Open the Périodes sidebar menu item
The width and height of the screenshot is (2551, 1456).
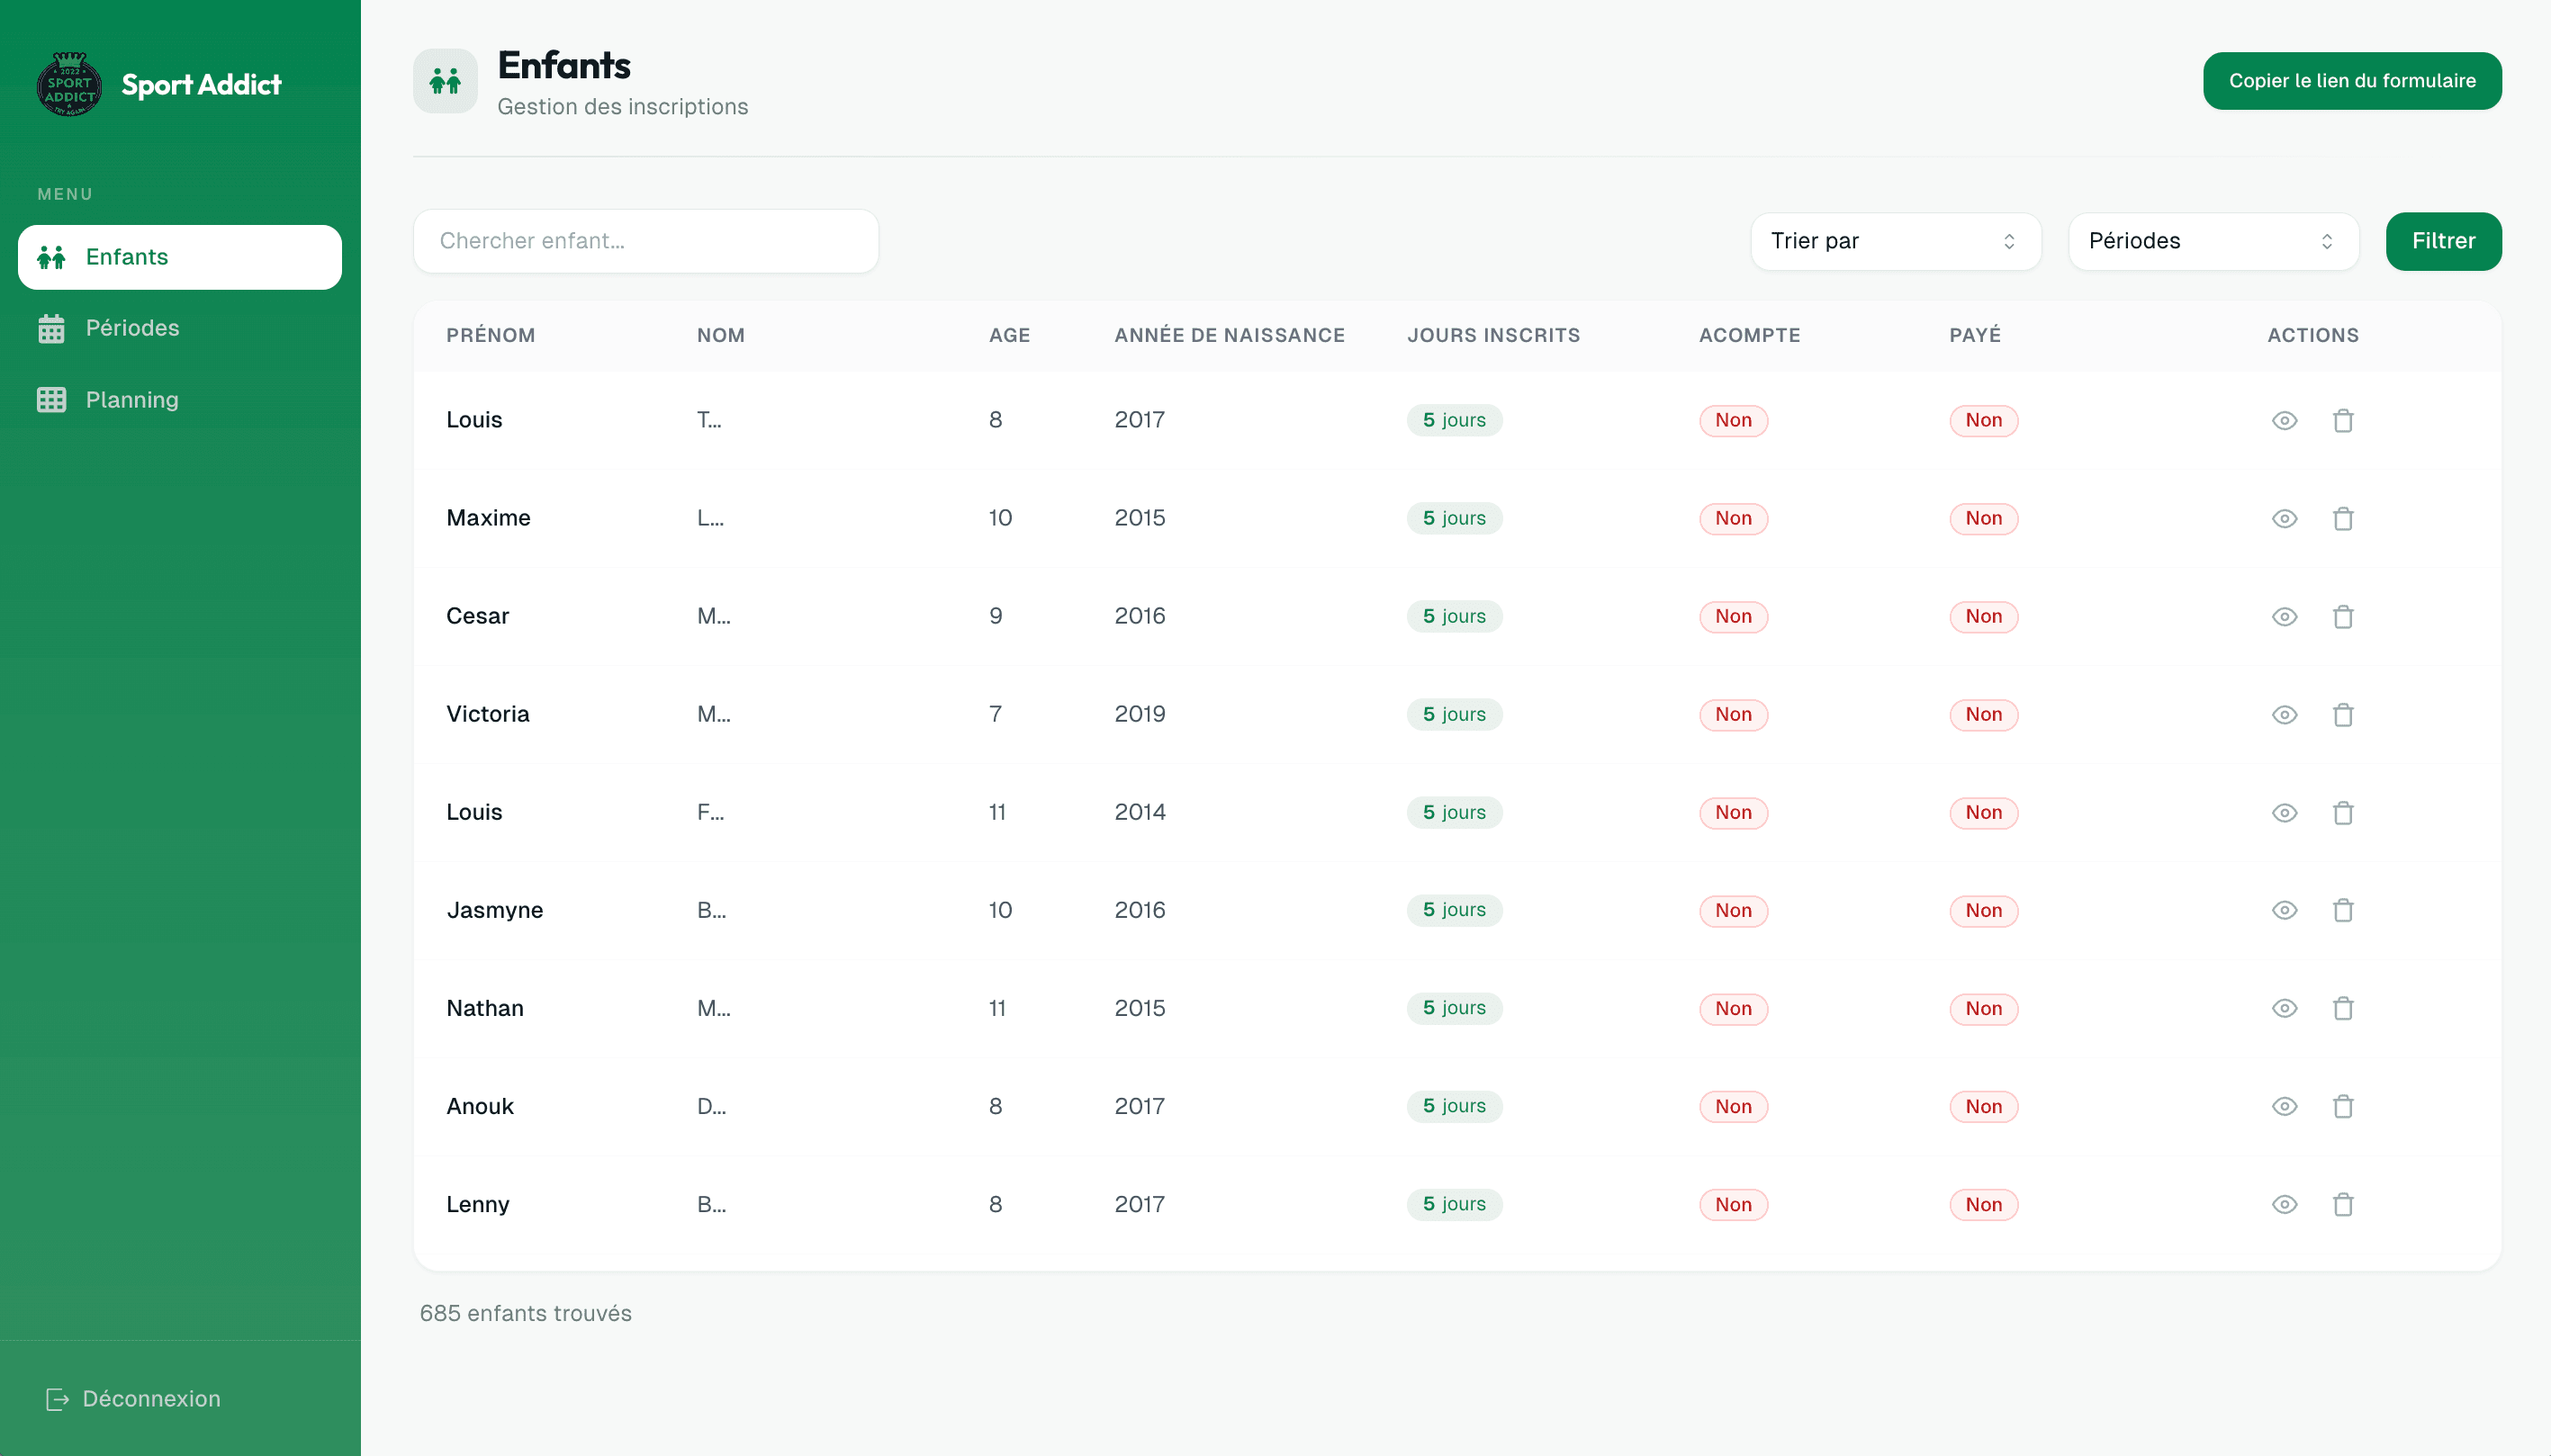click(132, 328)
